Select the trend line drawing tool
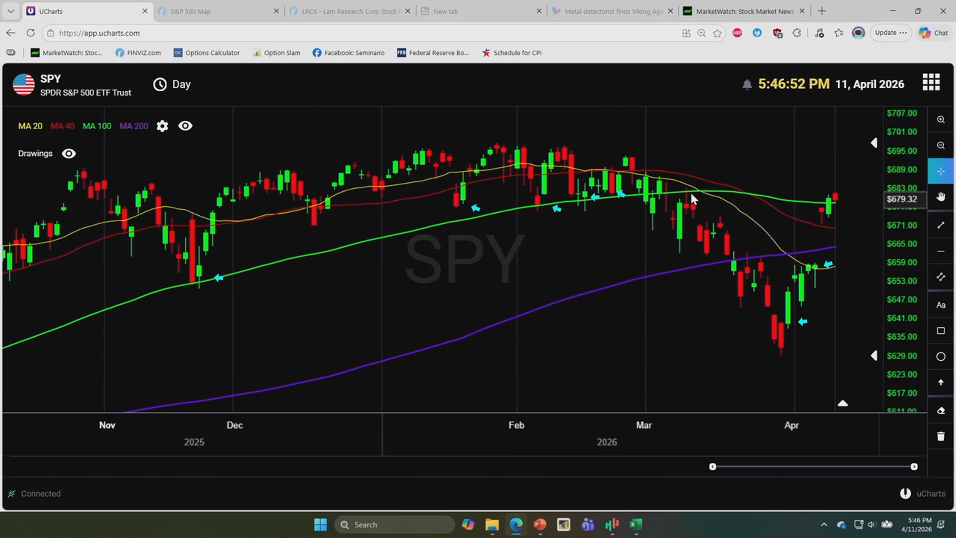Viewport: 956px width, 538px height. (941, 225)
